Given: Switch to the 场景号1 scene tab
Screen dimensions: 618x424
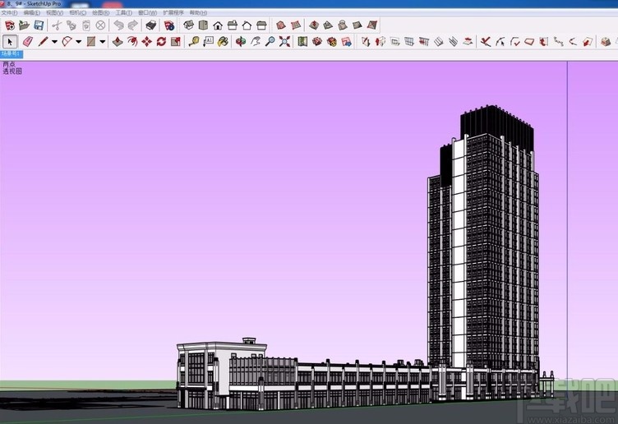Looking at the screenshot, I should point(12,54).
